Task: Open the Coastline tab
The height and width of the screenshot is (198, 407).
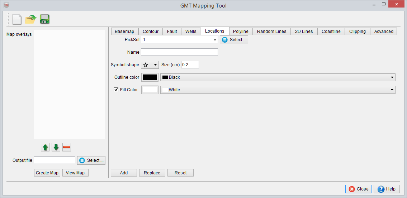Action: click(x=331, y=32)
